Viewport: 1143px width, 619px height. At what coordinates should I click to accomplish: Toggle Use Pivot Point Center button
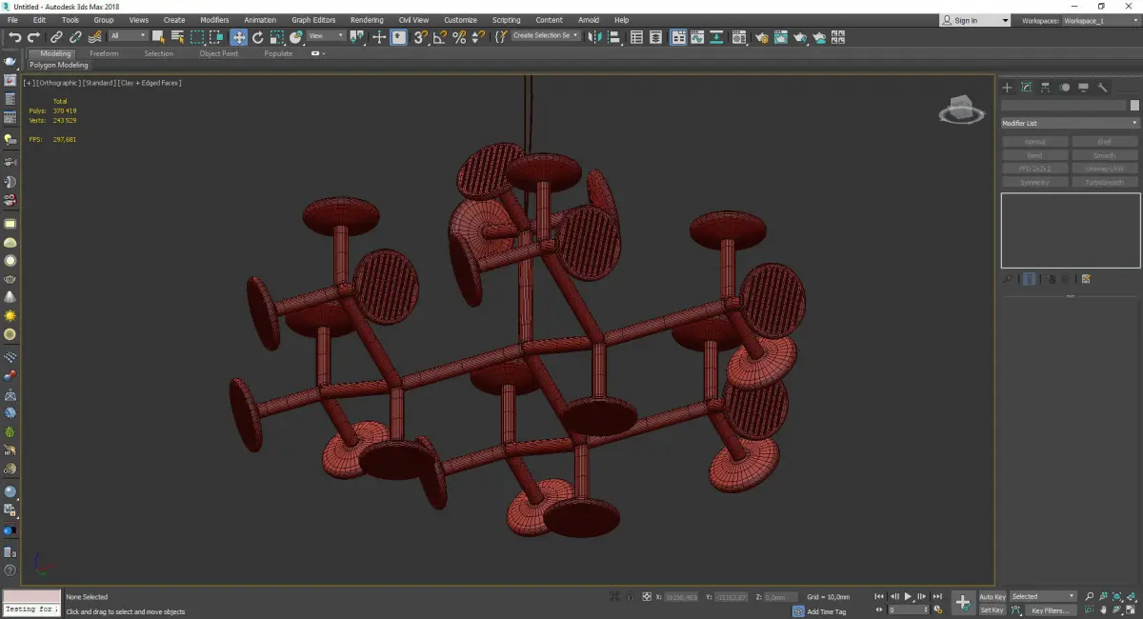point(357,37)
